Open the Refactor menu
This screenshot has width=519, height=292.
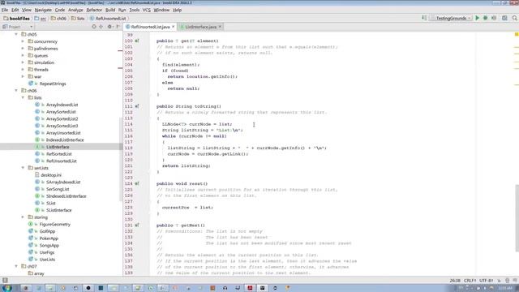[94, 10]
